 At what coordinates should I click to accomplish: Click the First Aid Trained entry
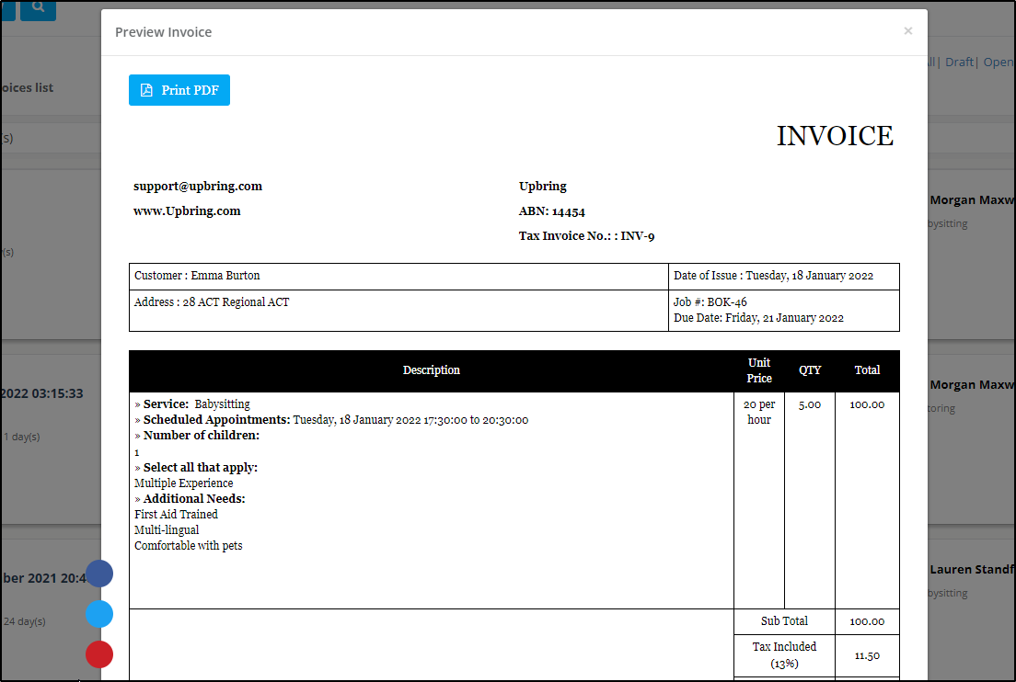(x=176, y=515)
